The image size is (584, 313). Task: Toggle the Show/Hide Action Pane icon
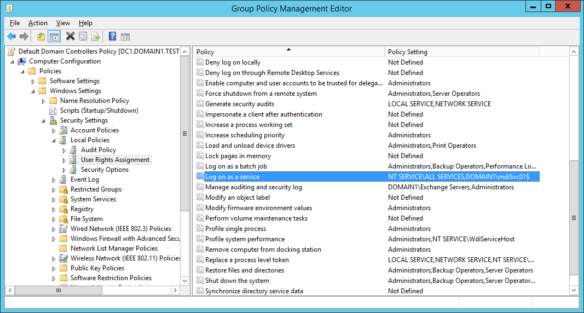click(125, 37)
